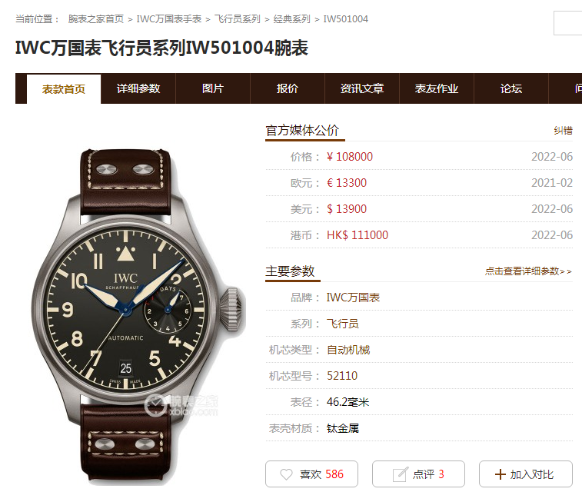The height and width of the screenshot is (502, 582).
Task: Open the 报价 tab
Action: click(288, 88)
